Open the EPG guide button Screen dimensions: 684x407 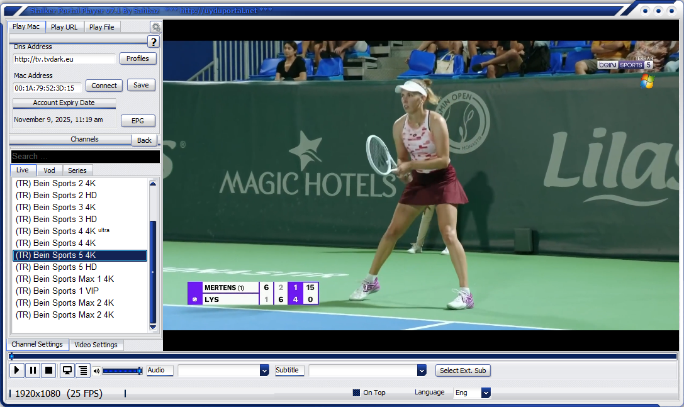tap(138, 121)
